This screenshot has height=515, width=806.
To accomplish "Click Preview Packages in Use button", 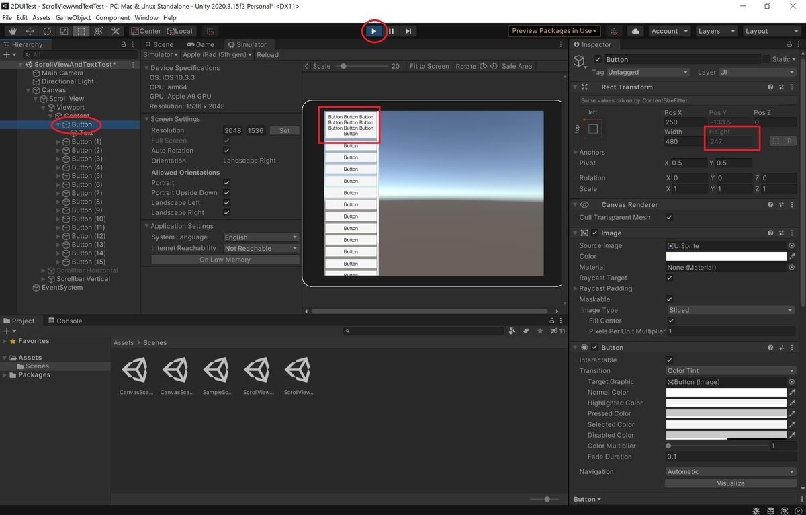I will 555,31.
